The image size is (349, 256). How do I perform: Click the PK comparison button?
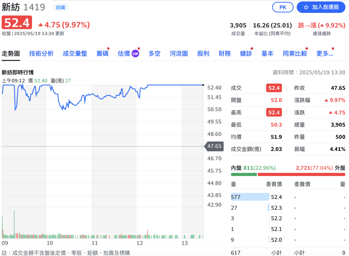click(282, 8)
